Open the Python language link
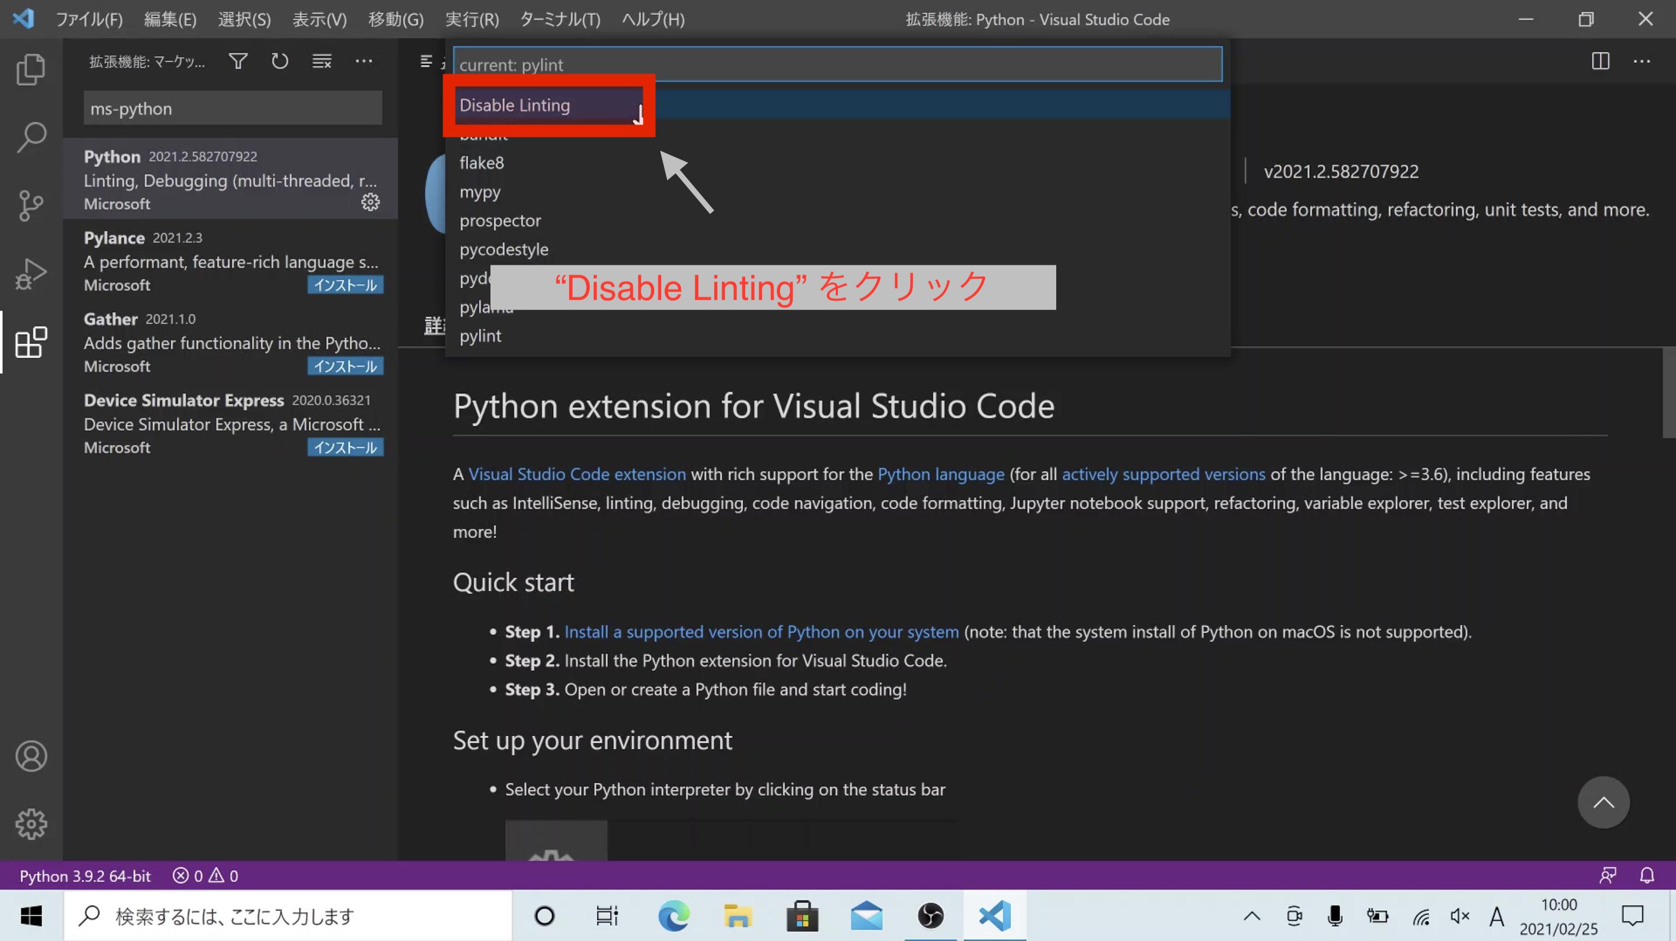1676x941 pixels. tap(941, 474)
